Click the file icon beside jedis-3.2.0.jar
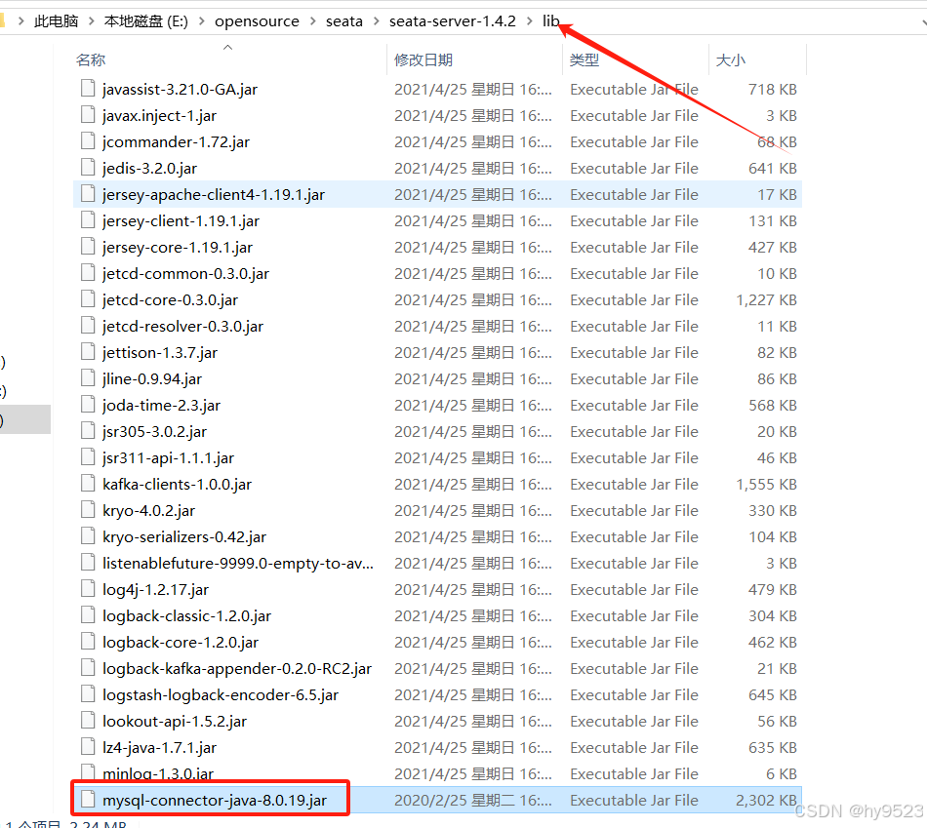 coord(88,168)
